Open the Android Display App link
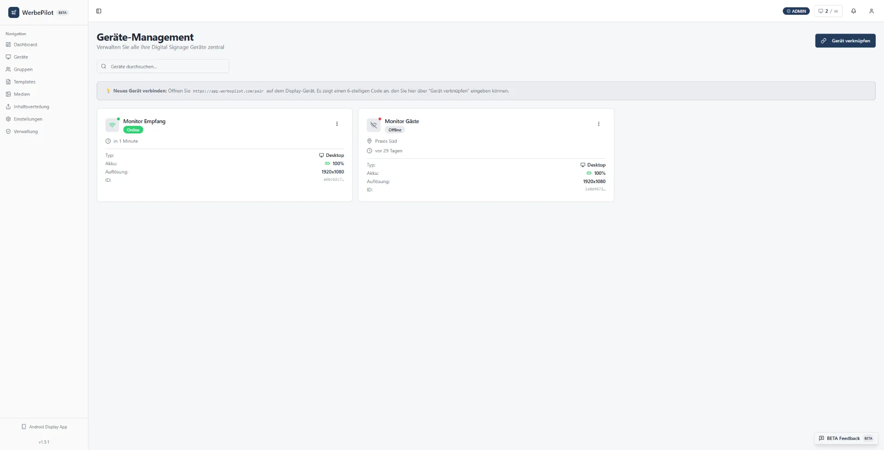884x450 pixels. [x=44, y=427]
